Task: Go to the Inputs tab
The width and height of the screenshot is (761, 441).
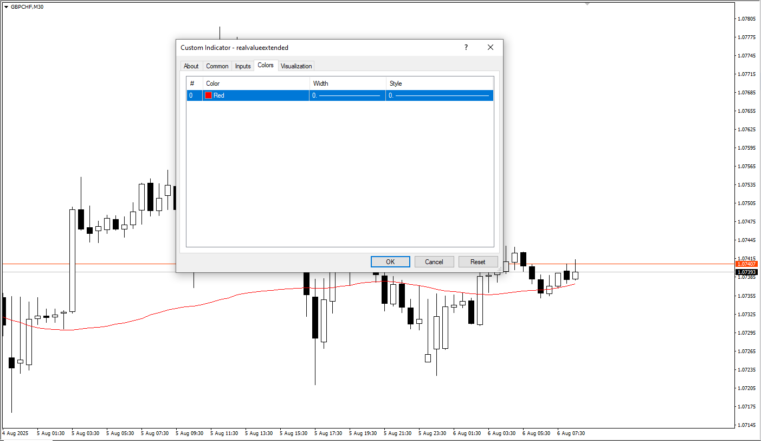Action: pyautogui.click(x=243, y=66)
